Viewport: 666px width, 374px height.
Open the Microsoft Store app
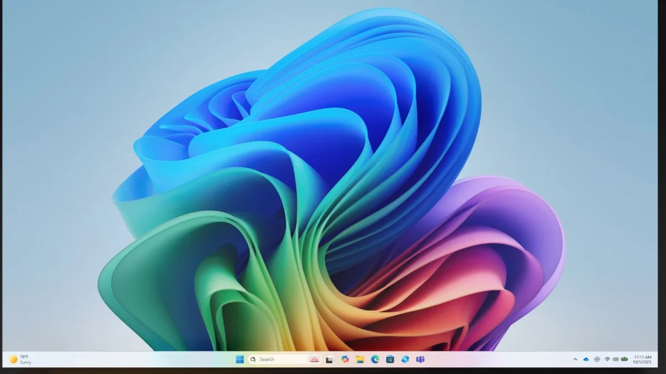[390, 359]
